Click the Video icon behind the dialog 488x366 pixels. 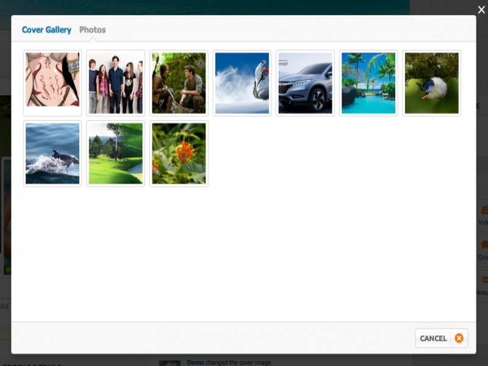pos(484,210)
